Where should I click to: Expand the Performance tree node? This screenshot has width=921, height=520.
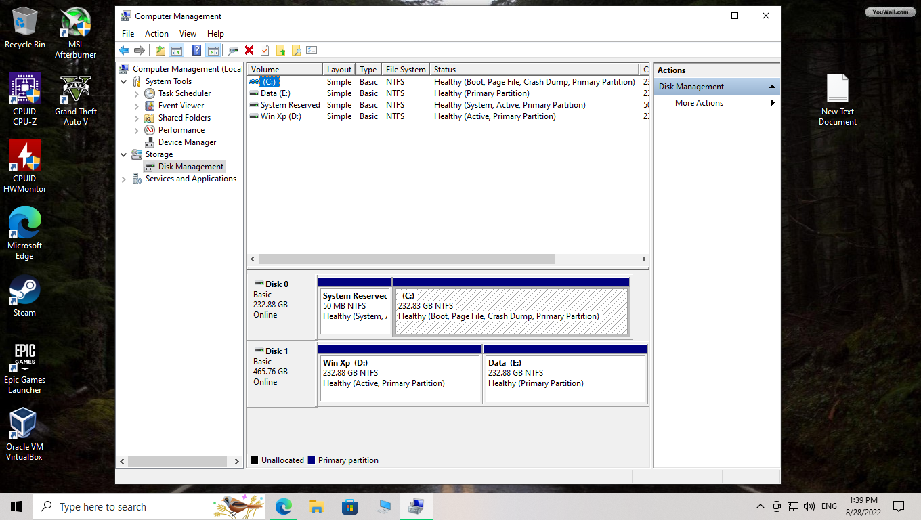click(x=137, y=130)
